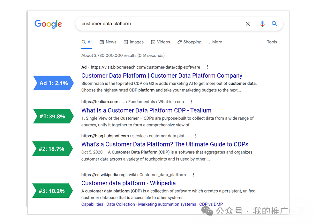The height and width of the screenshot is (224, 316).
Task: Click into the 'customer data platform' search field
Action: click(x=159, y=24)
